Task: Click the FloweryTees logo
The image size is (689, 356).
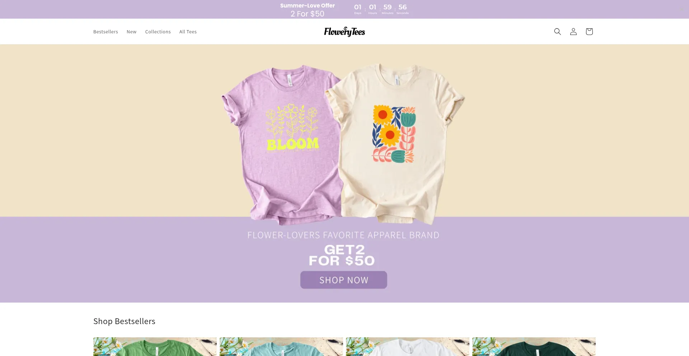Action: [344, 32]
